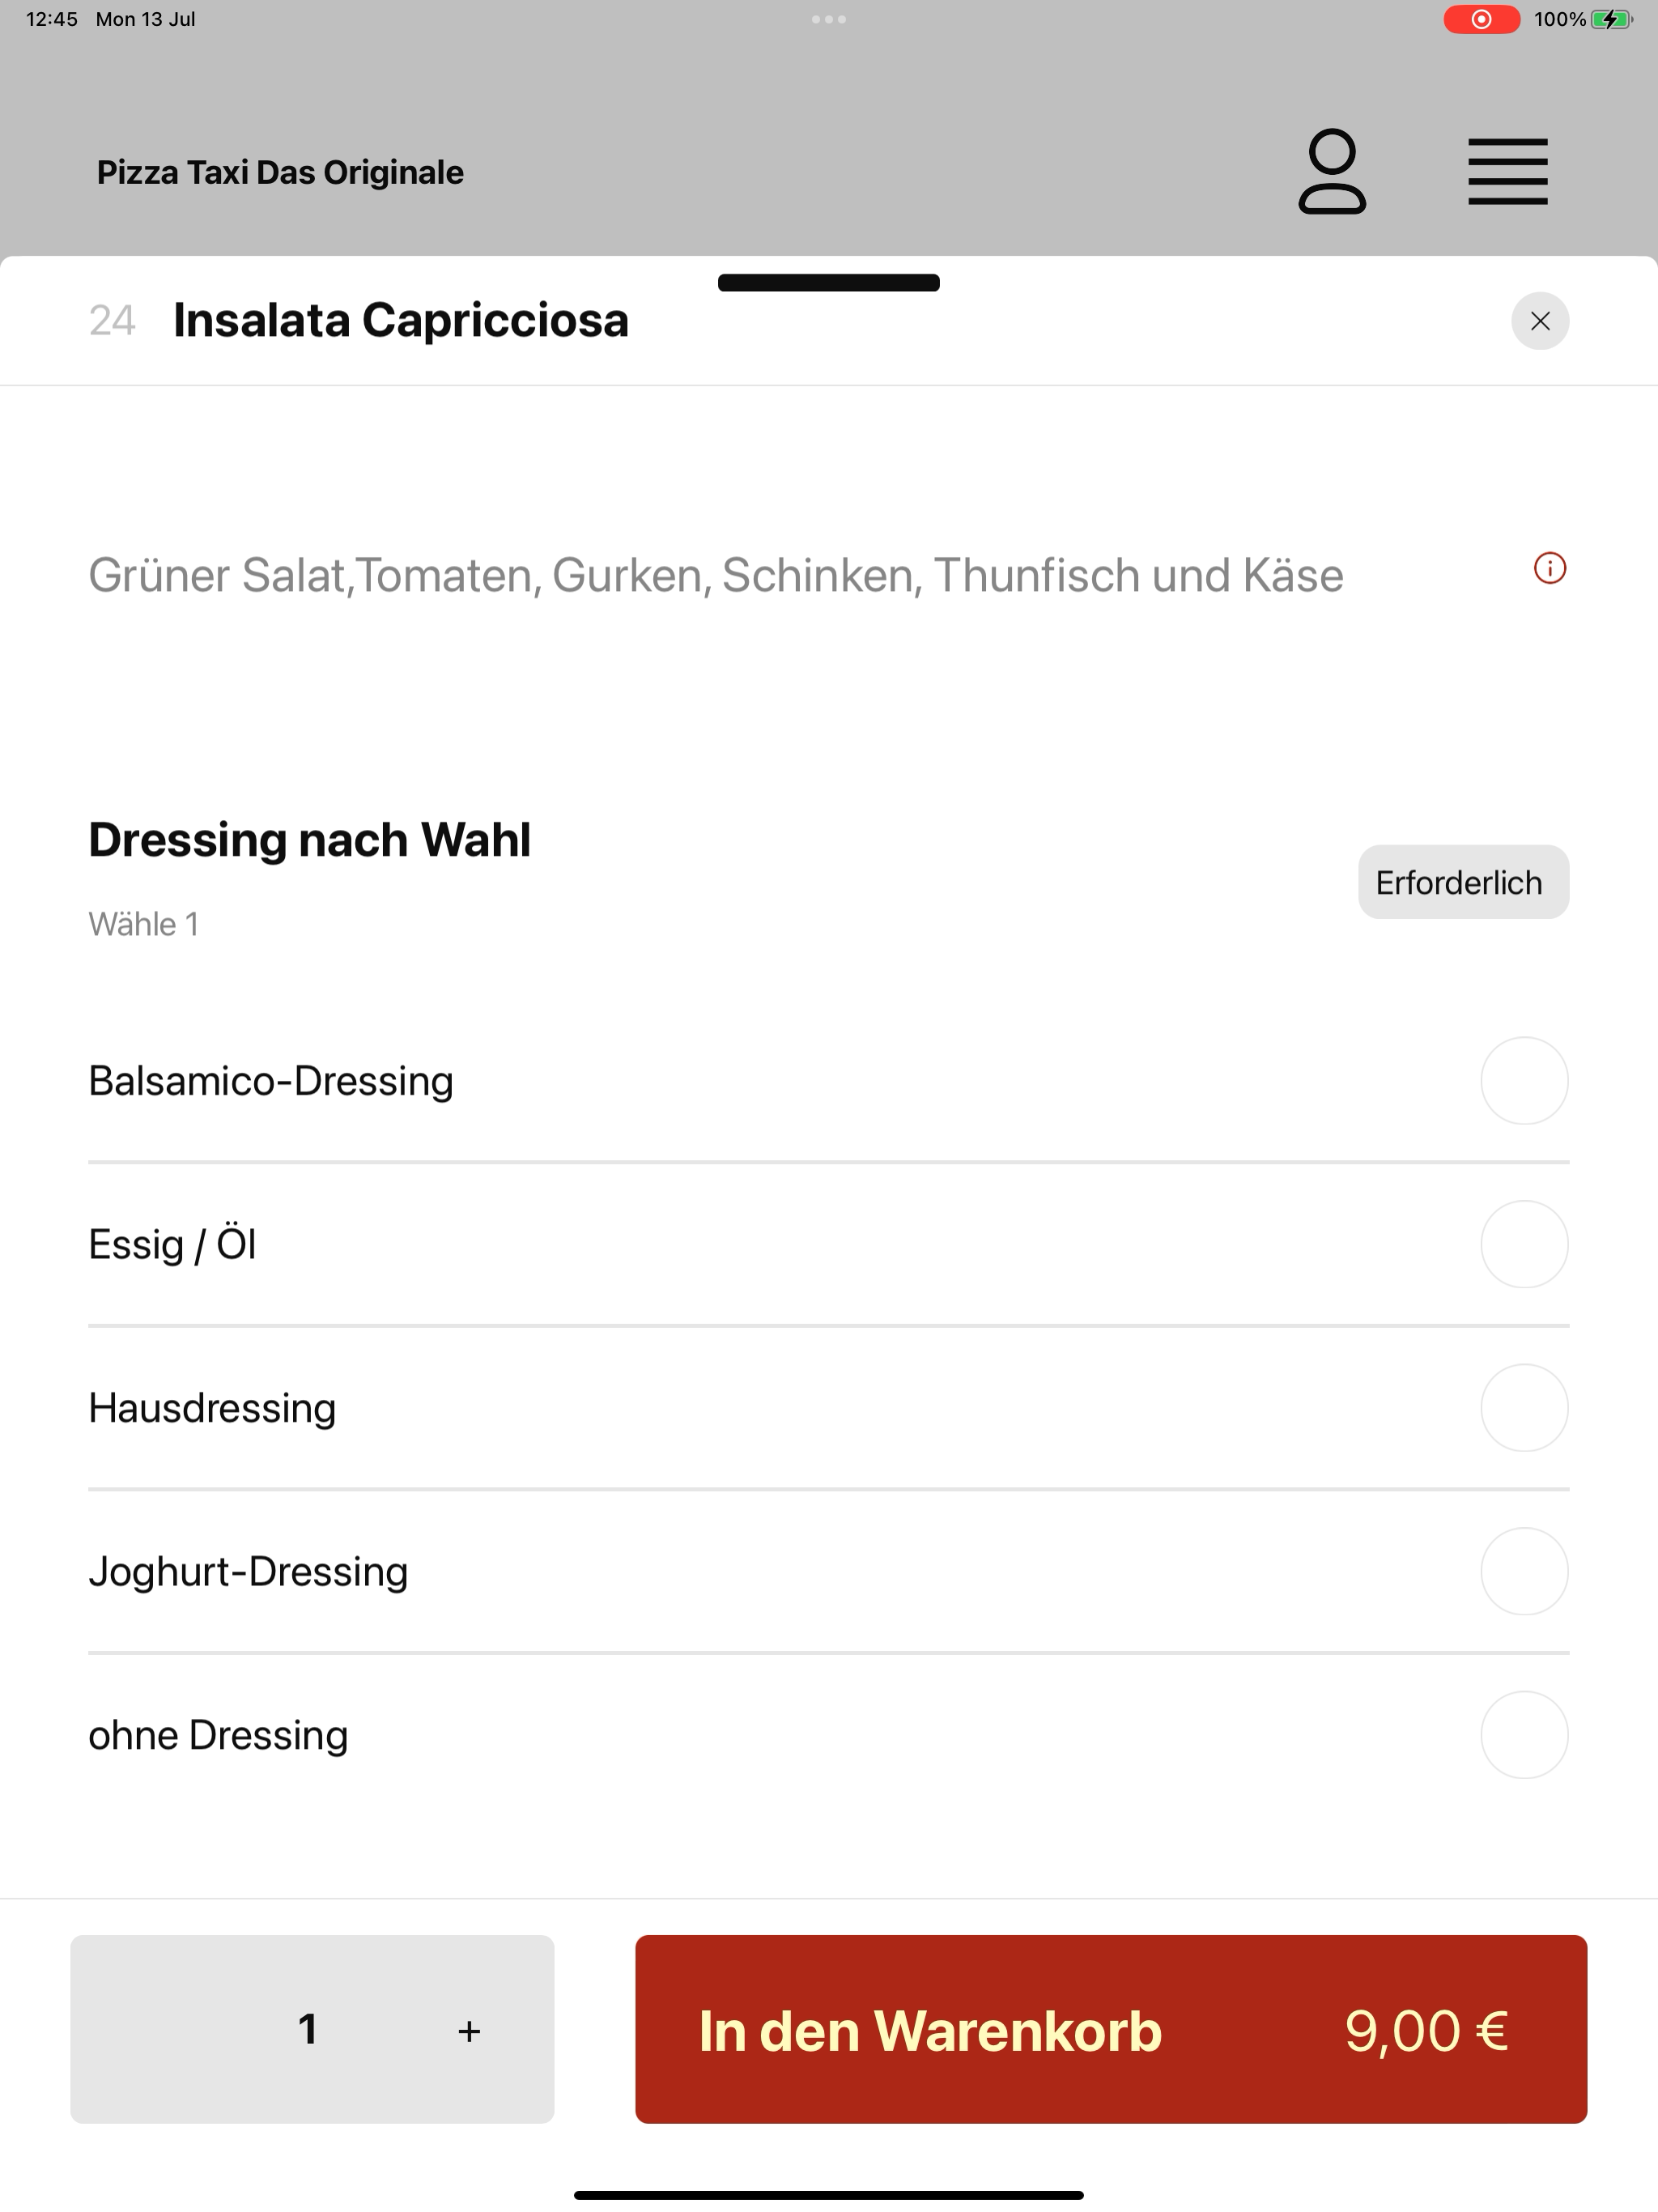This screenshot has width=1658, height=2212.
Task: Select the Essig / Öl radio button
Action: (x=1524, y=1244)
